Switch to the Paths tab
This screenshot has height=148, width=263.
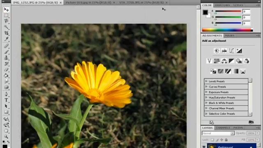(238, 128)
